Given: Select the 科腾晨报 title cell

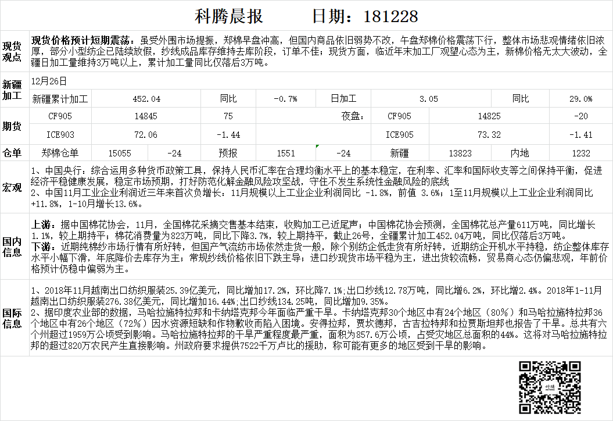Looking at the screenshot, I should pyautogui.click(x=228, y=16).
